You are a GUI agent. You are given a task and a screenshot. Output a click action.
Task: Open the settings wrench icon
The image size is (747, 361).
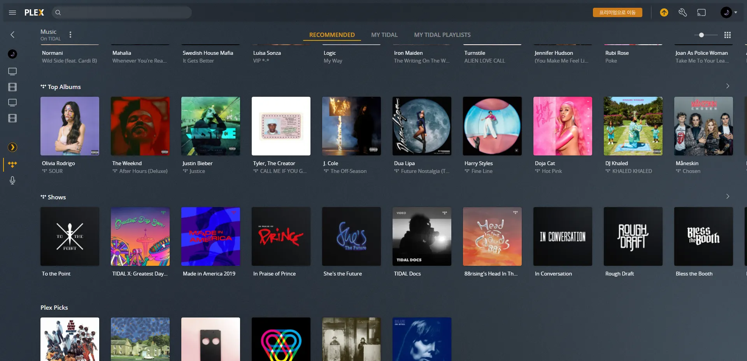tap(682, 12)
